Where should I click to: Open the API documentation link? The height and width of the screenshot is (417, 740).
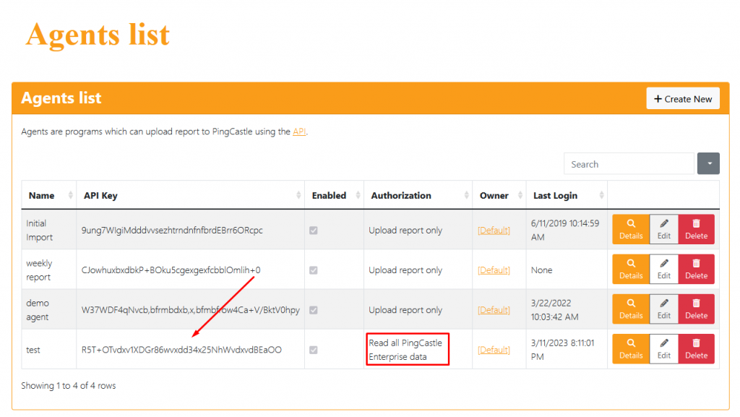coord(299,132)
